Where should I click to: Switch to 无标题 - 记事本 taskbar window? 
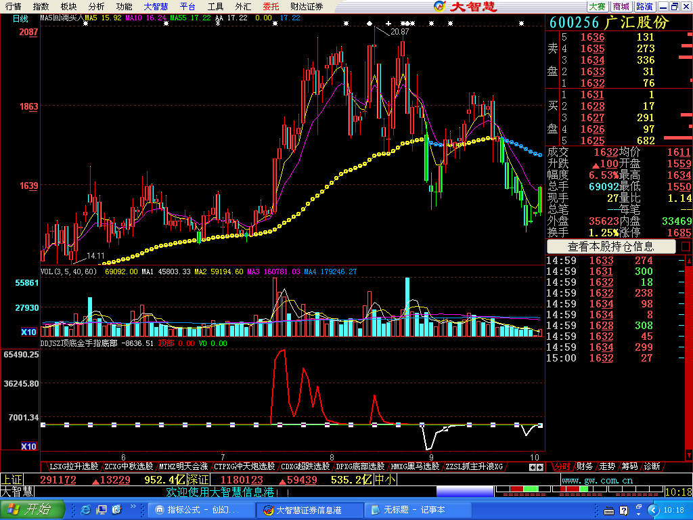coord(418,510)
